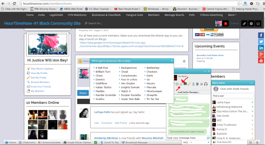Open Trifecta Advertising nav item
The height and width of the screenshot is (145, 265).
pos(211,15)
